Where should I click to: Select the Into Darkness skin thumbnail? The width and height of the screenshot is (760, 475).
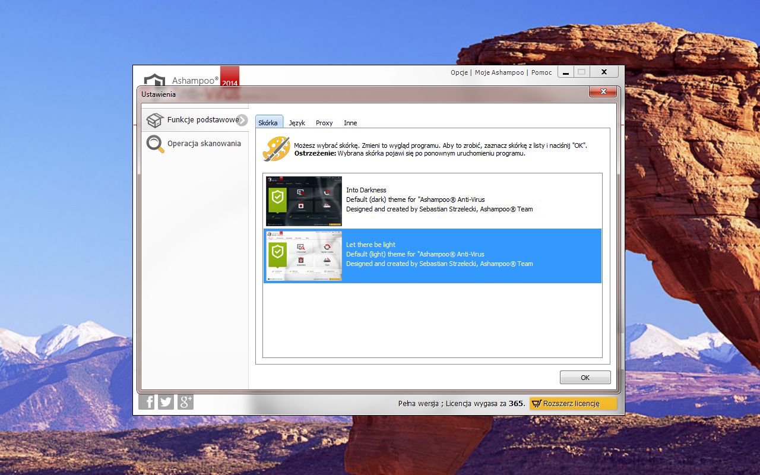(x=304, y=201)
